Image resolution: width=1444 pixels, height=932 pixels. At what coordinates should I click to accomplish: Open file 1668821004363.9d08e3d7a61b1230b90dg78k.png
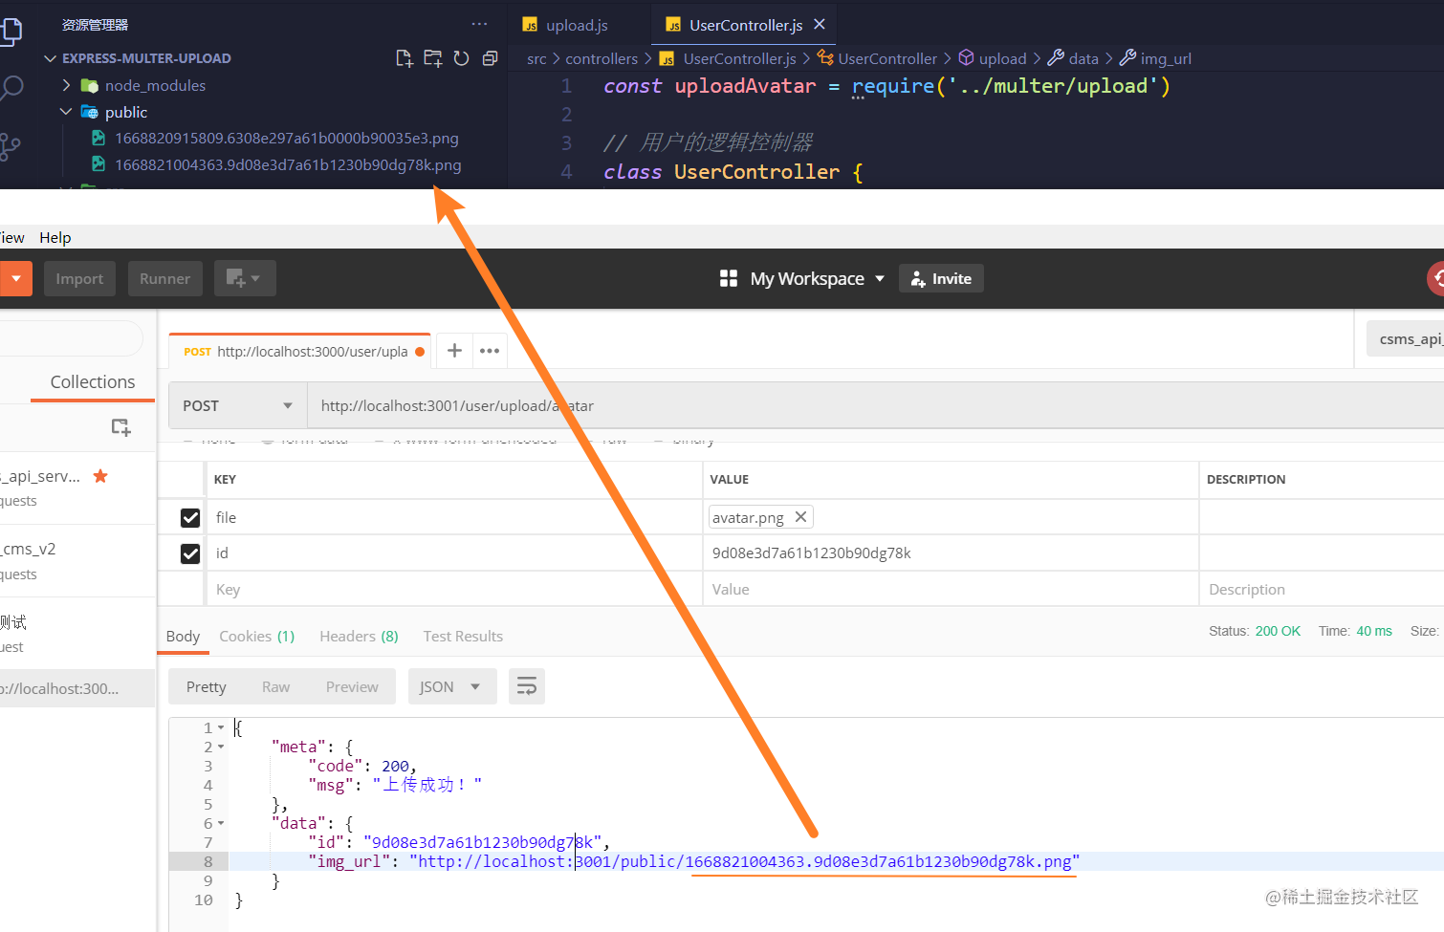(x=287, y=165)
